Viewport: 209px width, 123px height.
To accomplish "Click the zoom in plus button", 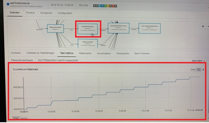I will click(x=203, y=26).
